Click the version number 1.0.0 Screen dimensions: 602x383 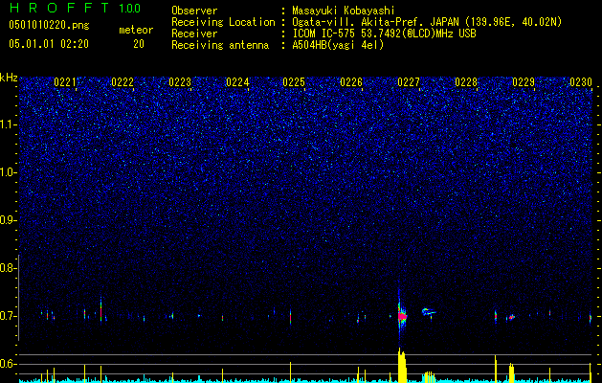pos(130,9)
